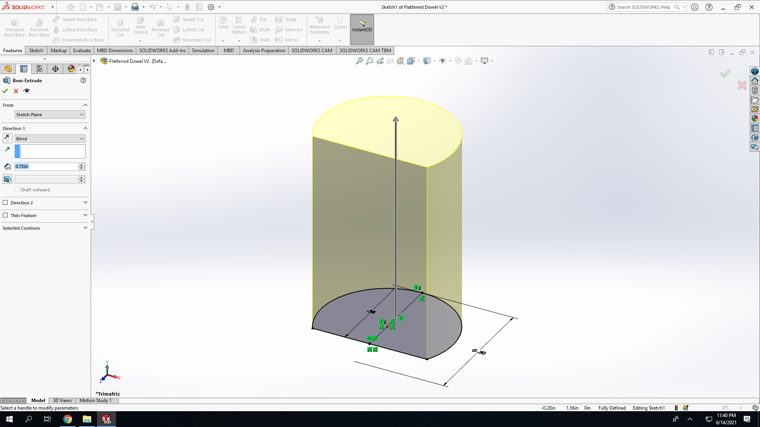Screen dimensions: 760x427
Task: Open File Explorer from the taskbar
Action: tap(87, 419)
